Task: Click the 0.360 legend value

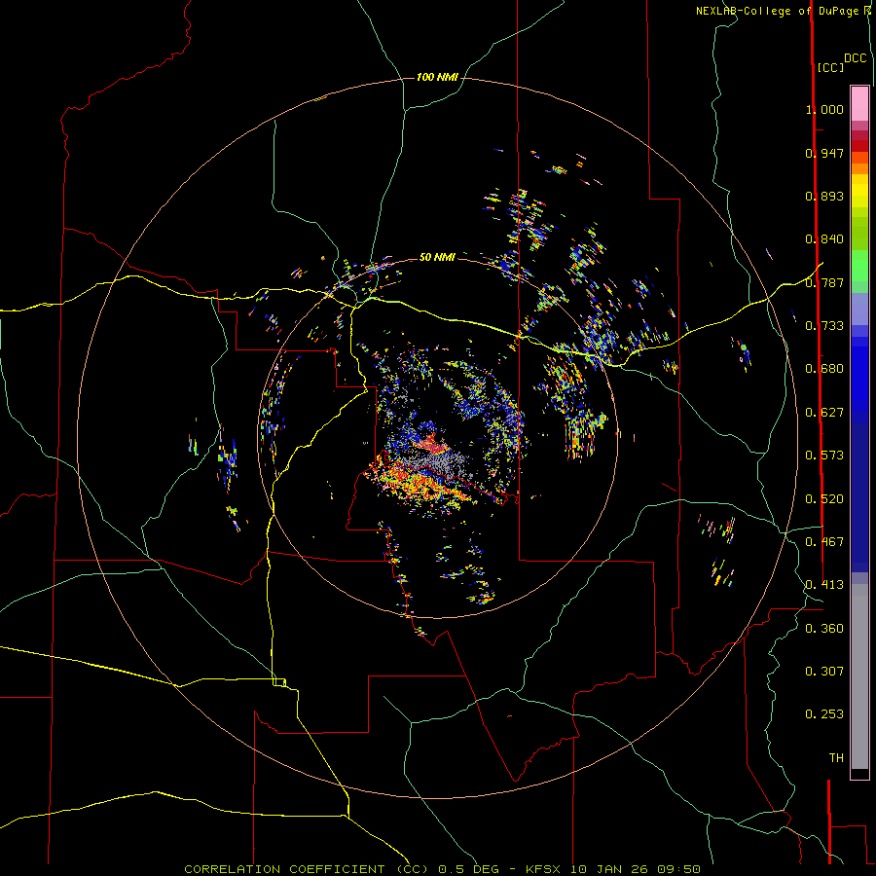Action: click(824, 629)
